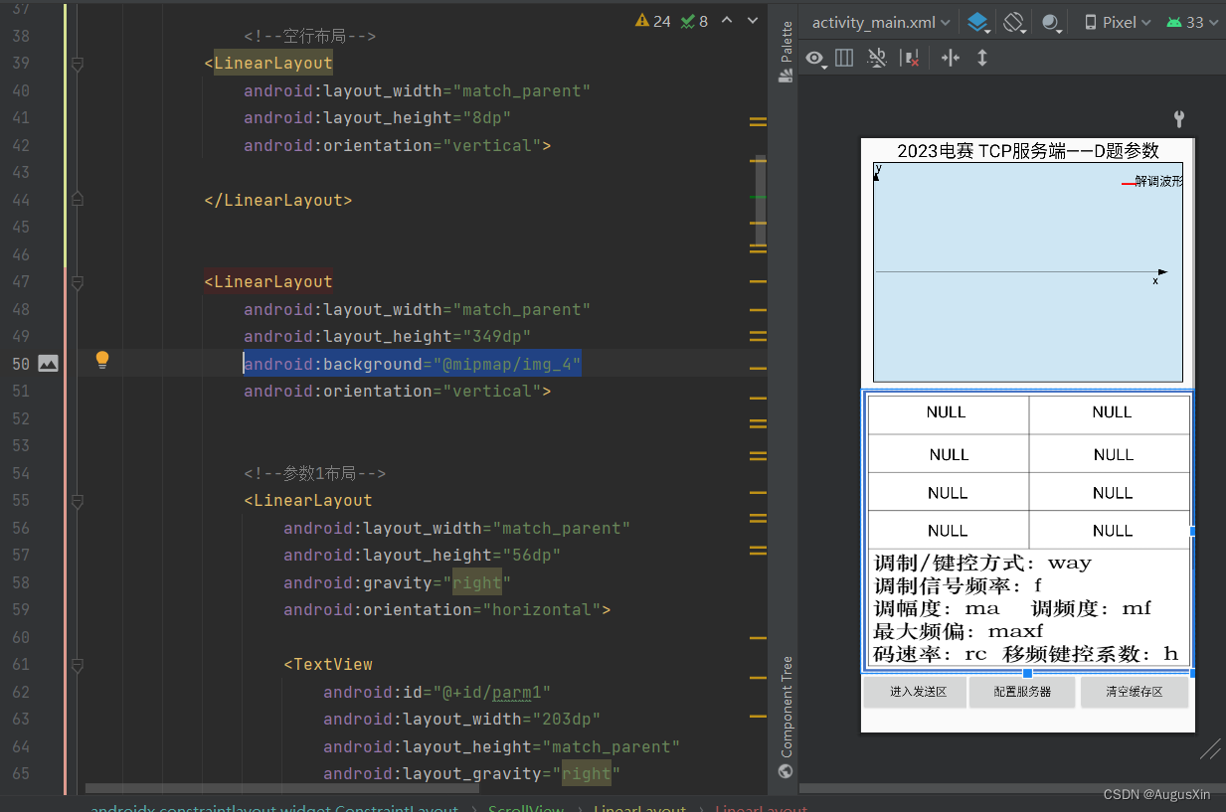1226x812 pixels.
Task: Toggle off sample data rendering icon
Action: click(x=877, y=58)
